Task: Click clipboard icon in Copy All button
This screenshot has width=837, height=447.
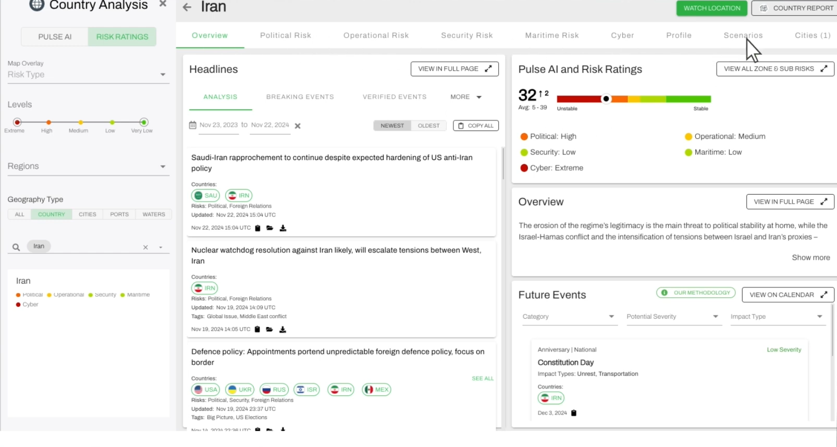Action: [x=461, y=126]
